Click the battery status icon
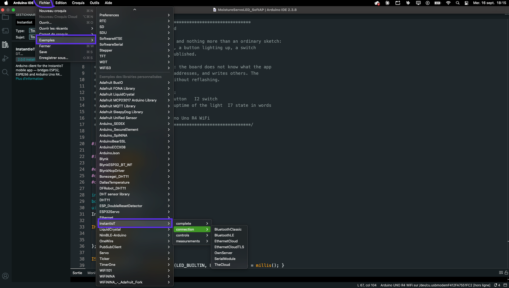Viewport: 509px width, 288px height. pos(438,3)
